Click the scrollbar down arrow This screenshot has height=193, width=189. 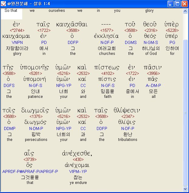pos(185,189)
